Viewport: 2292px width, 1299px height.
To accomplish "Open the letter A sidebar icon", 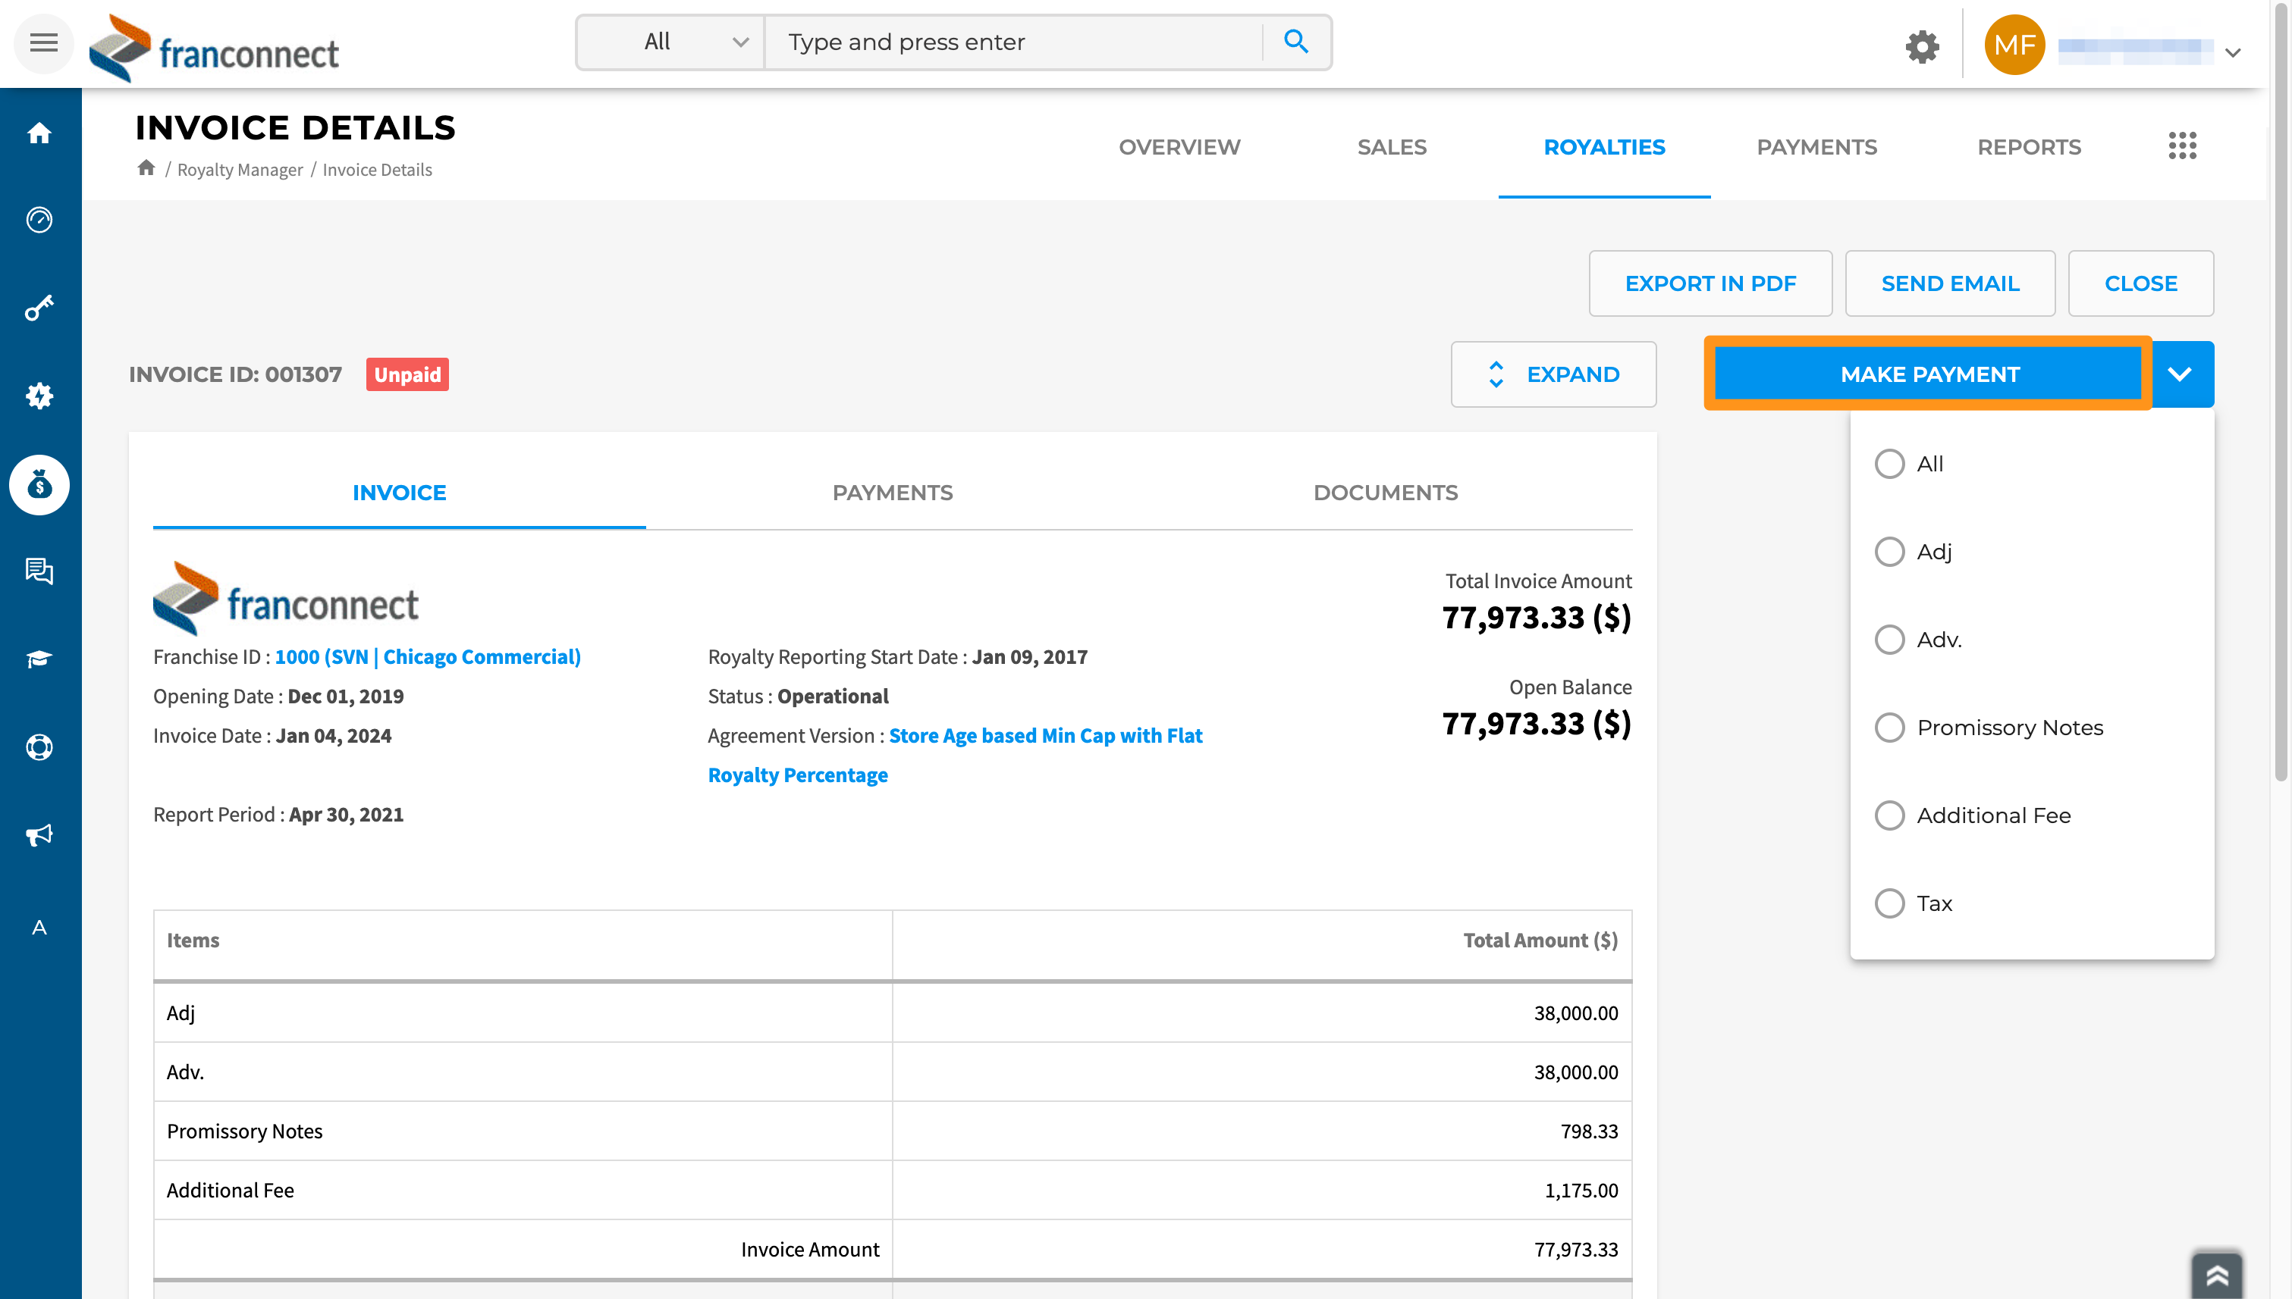I will pos(39,928).
